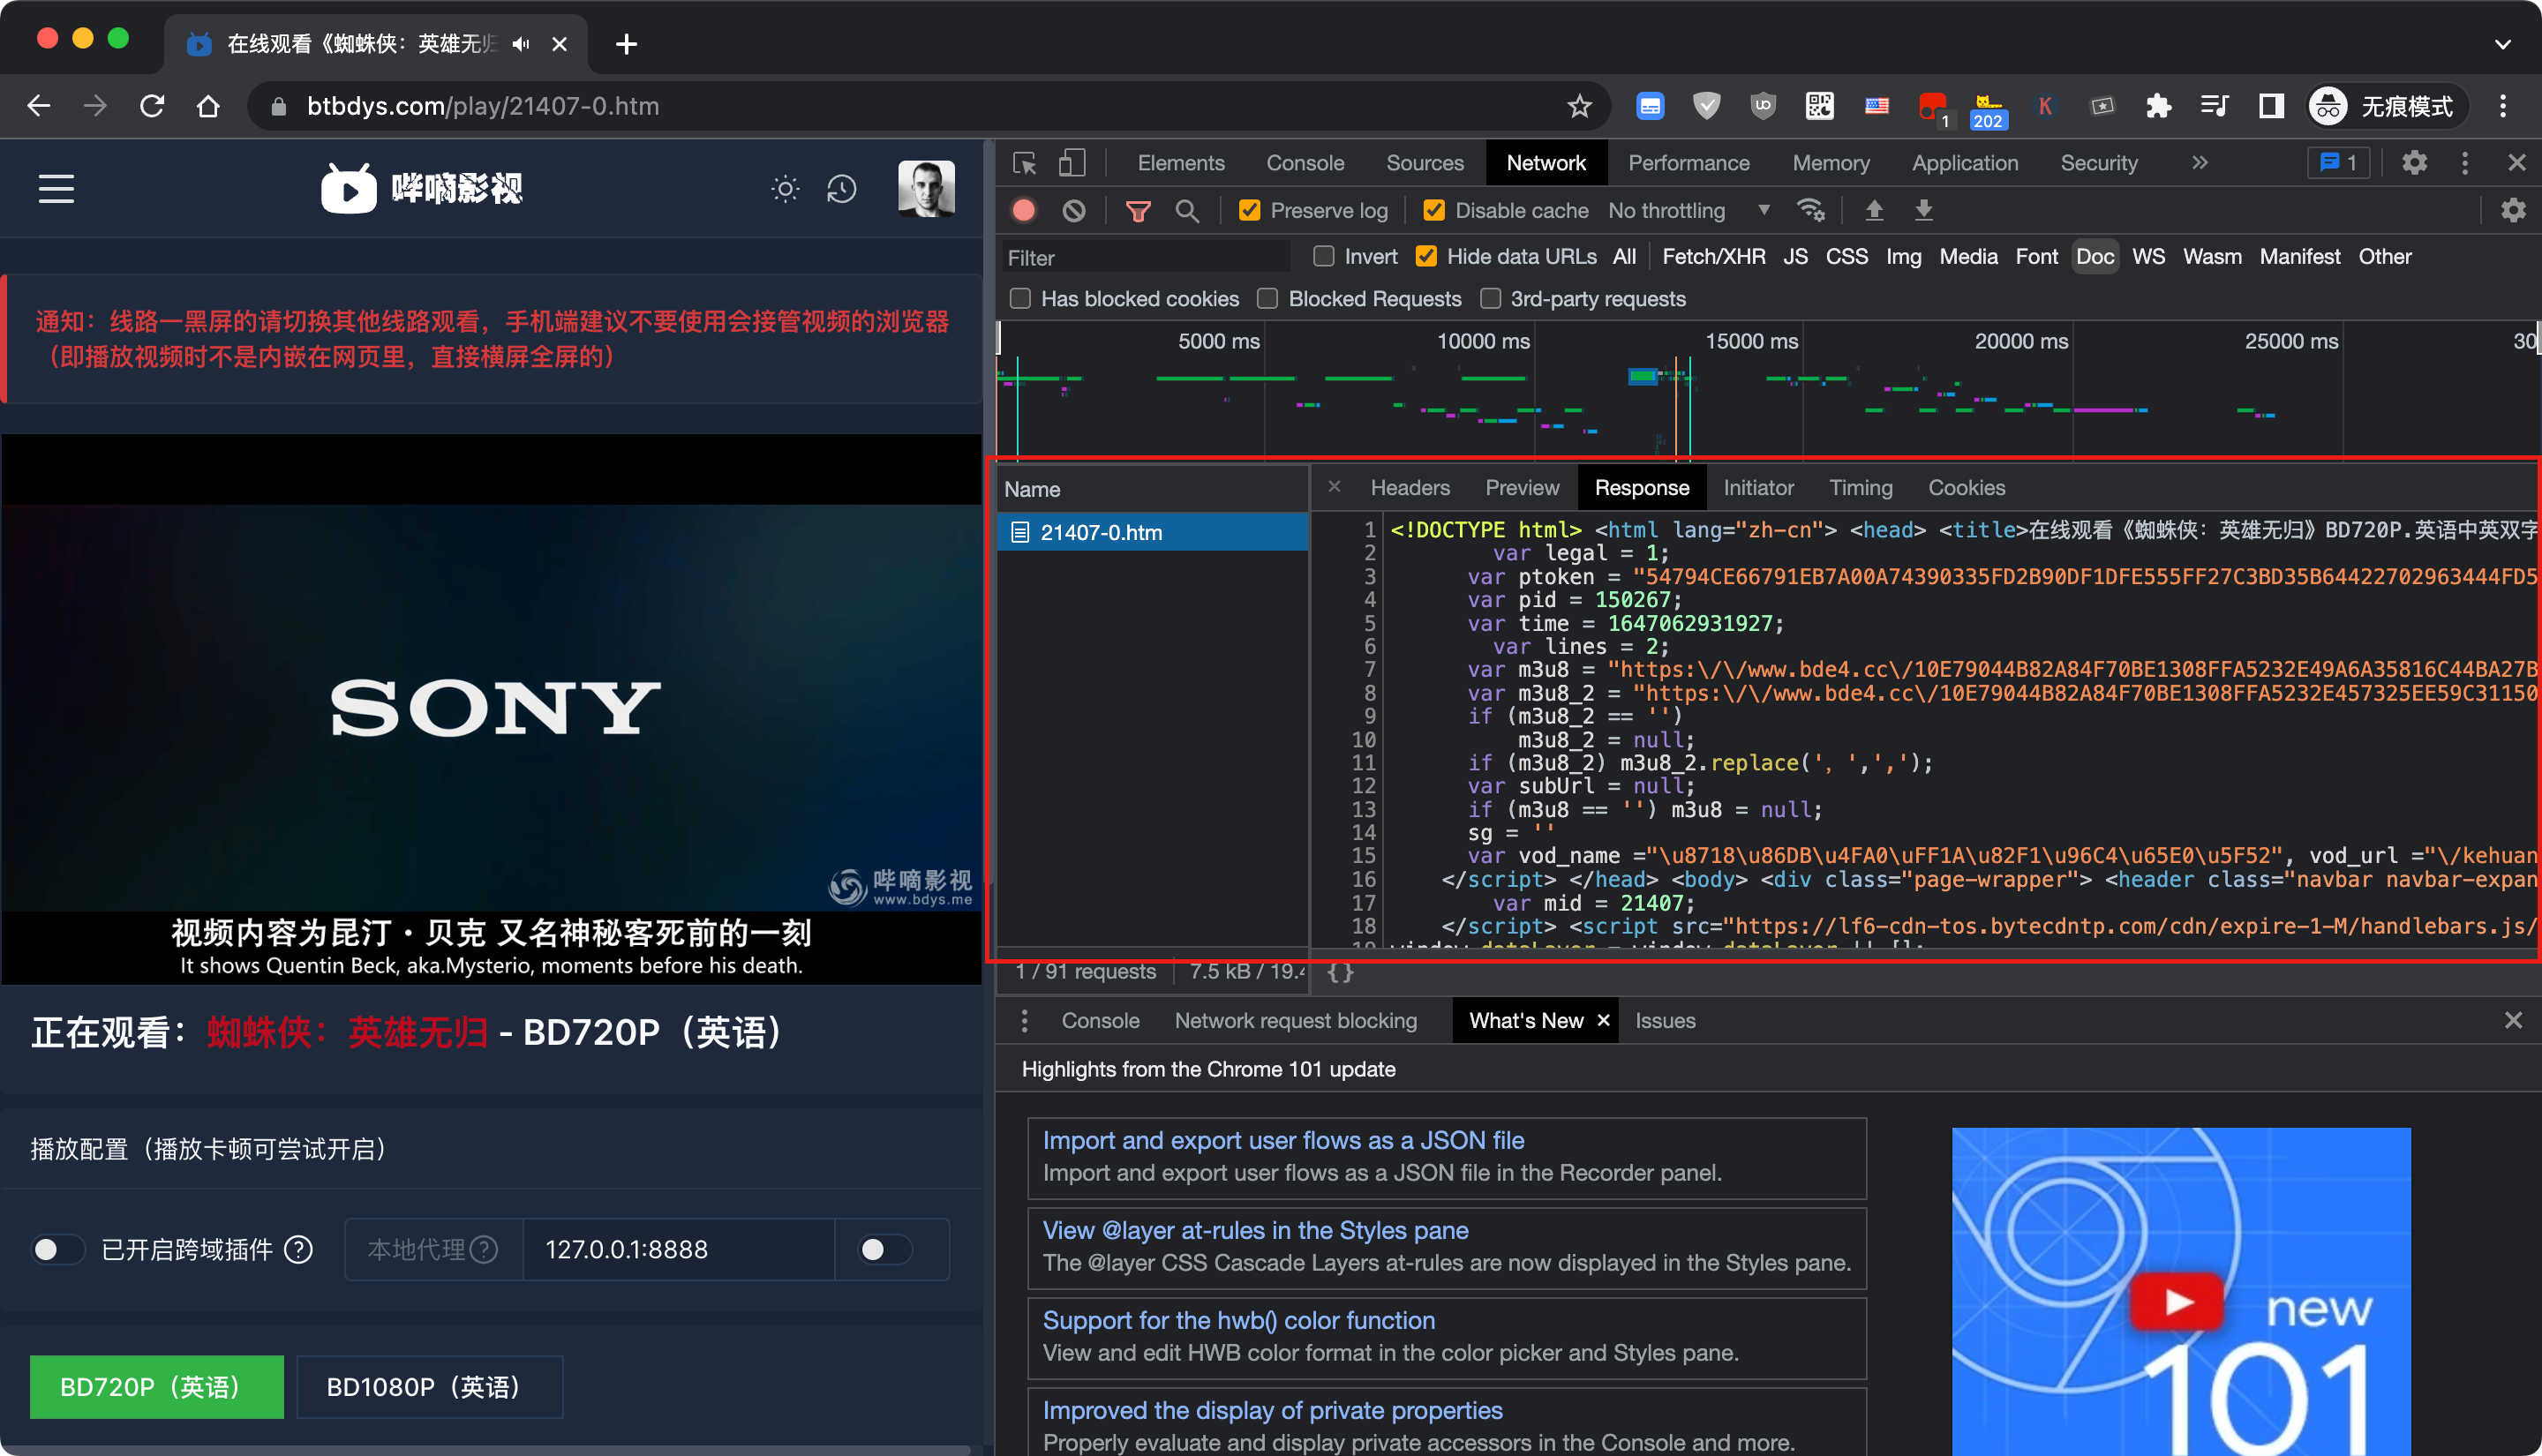Switch to the Console tab
Viewport: 2542px width, 1456px height.
click(1305, 163)
